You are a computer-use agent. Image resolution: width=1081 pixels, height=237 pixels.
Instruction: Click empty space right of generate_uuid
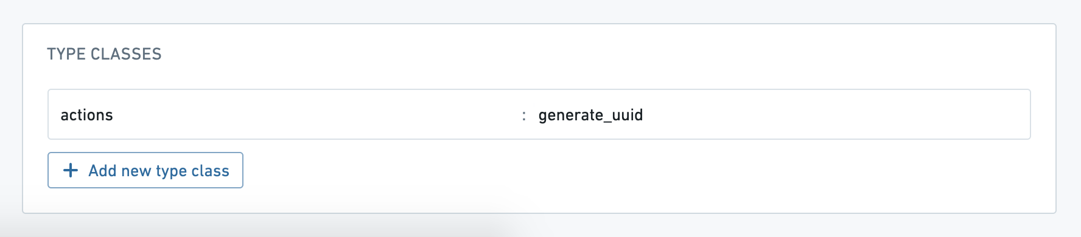point(834,115)
